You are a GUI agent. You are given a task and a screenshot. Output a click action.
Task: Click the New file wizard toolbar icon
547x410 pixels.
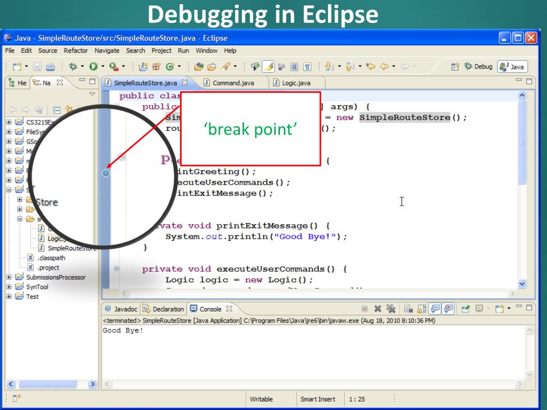[x=17, y=66]
